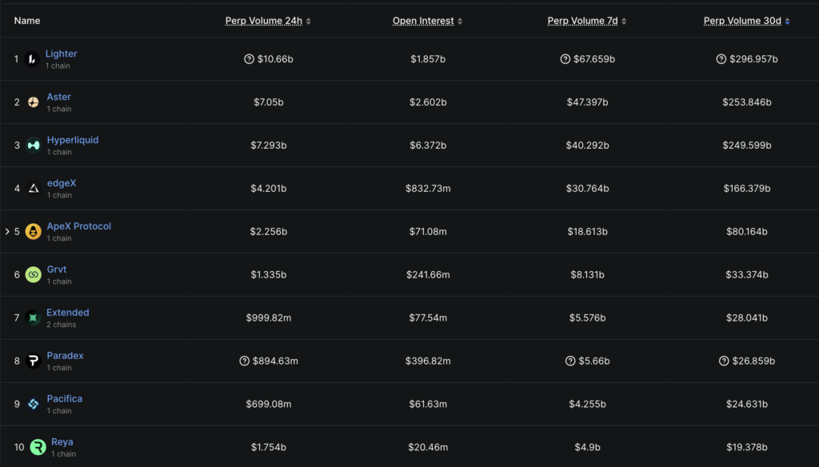This screenshot has height=467, width=819.
Task: Click the Aster protocol logo
Action: tap(32, 102)
